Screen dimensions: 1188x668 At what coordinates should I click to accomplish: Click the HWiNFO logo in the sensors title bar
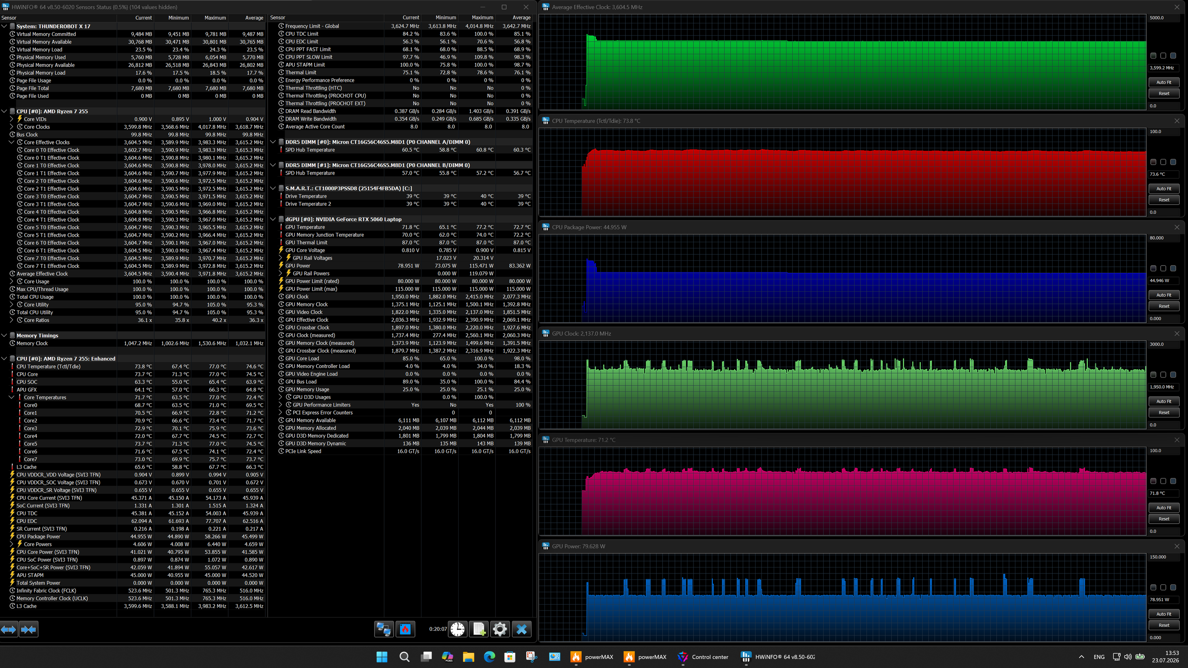coord(6,7)
